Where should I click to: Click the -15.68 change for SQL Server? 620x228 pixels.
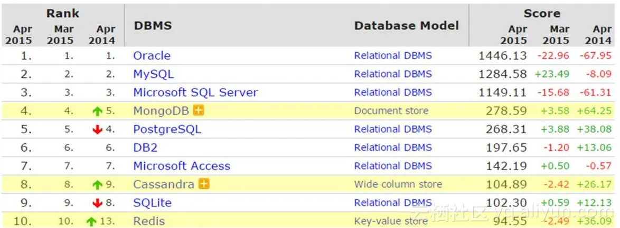(x=553, y=93)
